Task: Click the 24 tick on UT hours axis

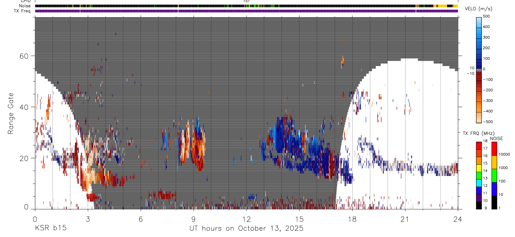Action: coord(458,219)
